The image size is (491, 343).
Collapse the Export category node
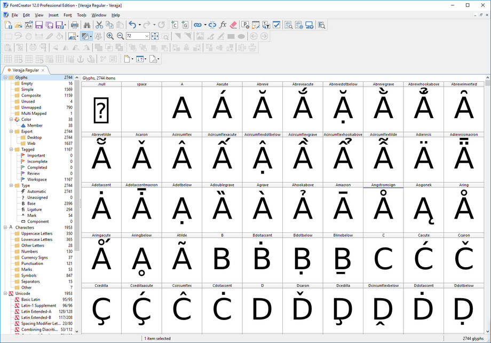click(11, 131)
